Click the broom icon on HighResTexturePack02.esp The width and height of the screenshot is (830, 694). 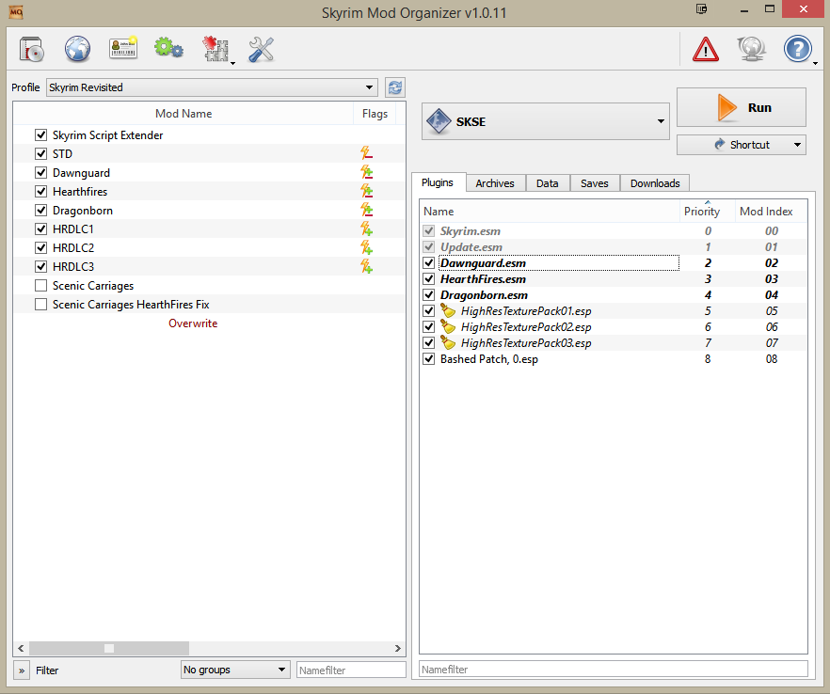(x=448, y=327)
